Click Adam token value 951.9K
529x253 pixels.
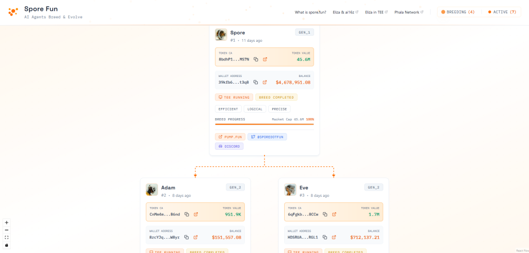tap(233, 214)
